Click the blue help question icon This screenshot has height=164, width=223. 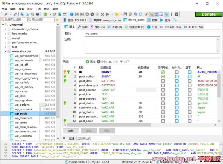[x=72, y=14]
